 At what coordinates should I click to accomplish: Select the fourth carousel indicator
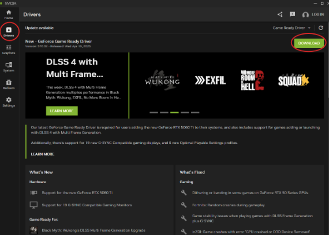(x=185, y=112)
